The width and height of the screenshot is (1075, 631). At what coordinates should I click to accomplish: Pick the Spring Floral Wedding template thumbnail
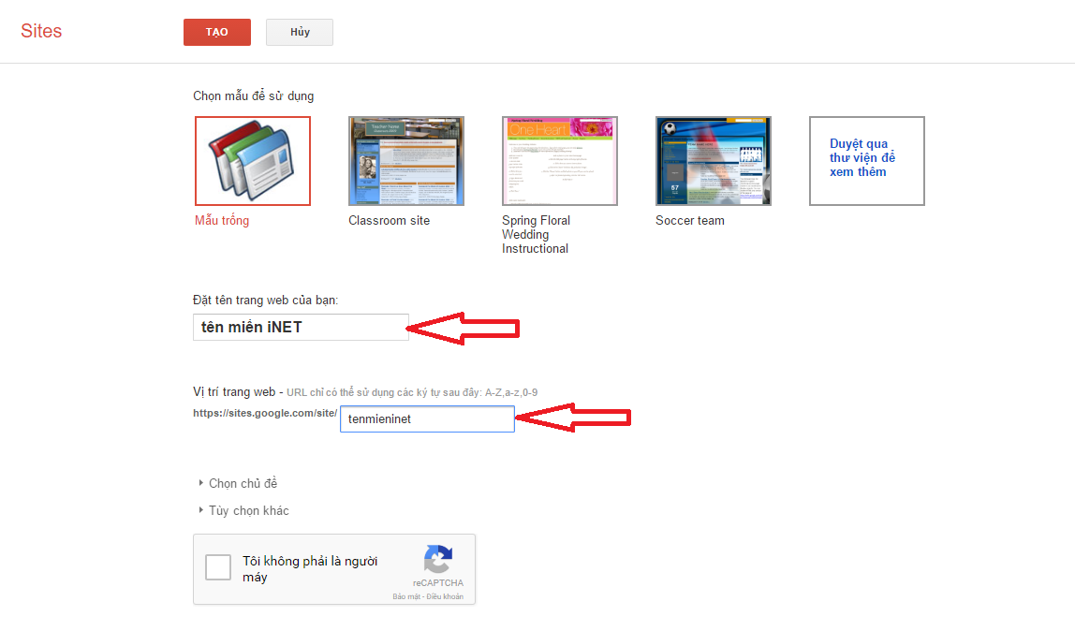point(560,161)
